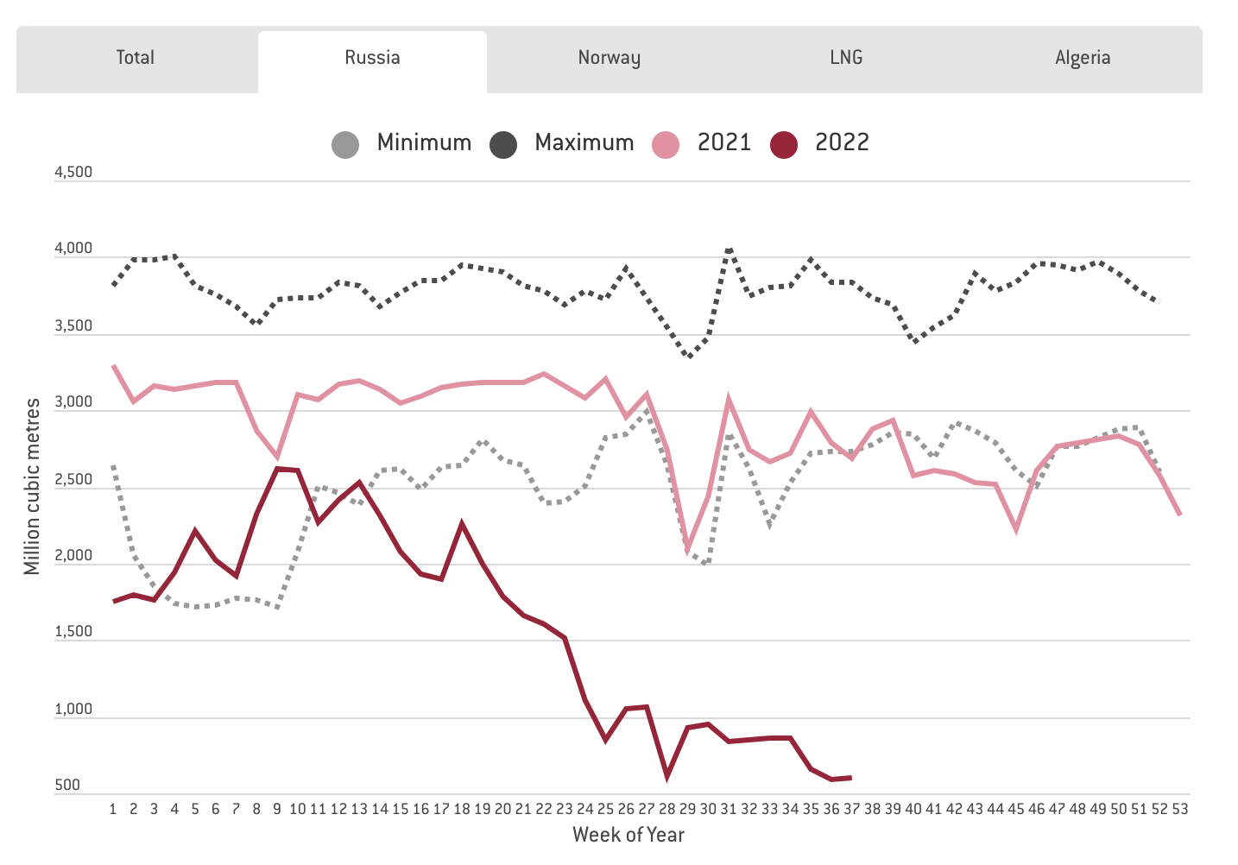1238x865 pixels.
Task: Toggle the 2021 legend label
Action: pos(723,143)
